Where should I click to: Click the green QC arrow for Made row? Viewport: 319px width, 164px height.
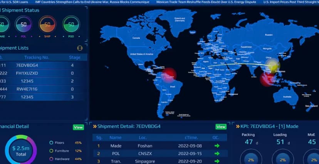tap(217, 146)
